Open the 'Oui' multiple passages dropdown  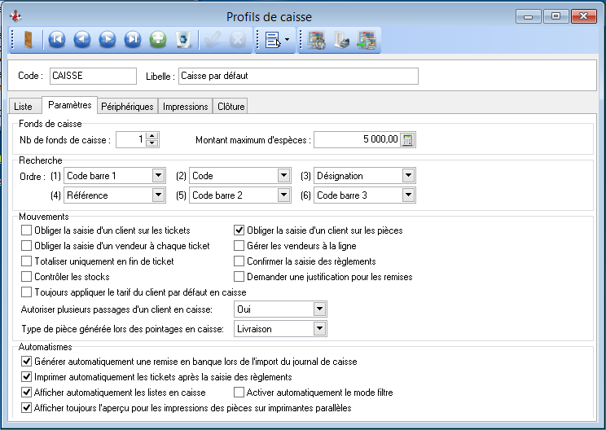click(319, 309)
